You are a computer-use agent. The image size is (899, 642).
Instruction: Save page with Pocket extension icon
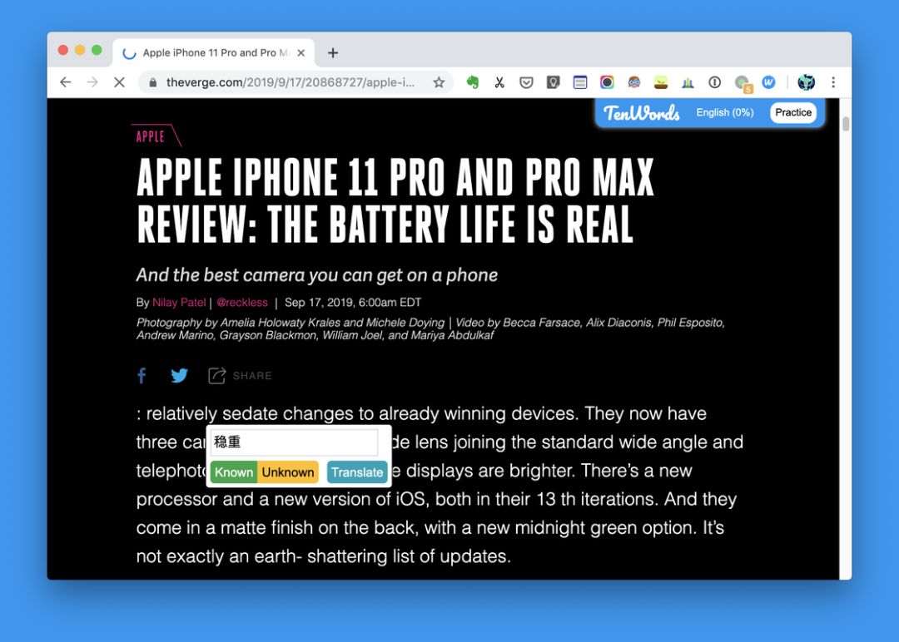click(526, 82)
